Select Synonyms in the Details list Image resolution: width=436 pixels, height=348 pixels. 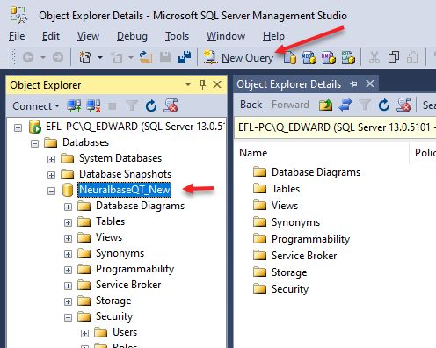(x=295, y=222)
